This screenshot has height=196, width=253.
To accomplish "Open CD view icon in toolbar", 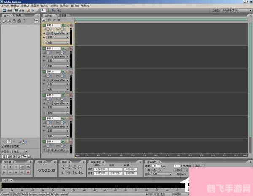I will (x=28, y=11).
